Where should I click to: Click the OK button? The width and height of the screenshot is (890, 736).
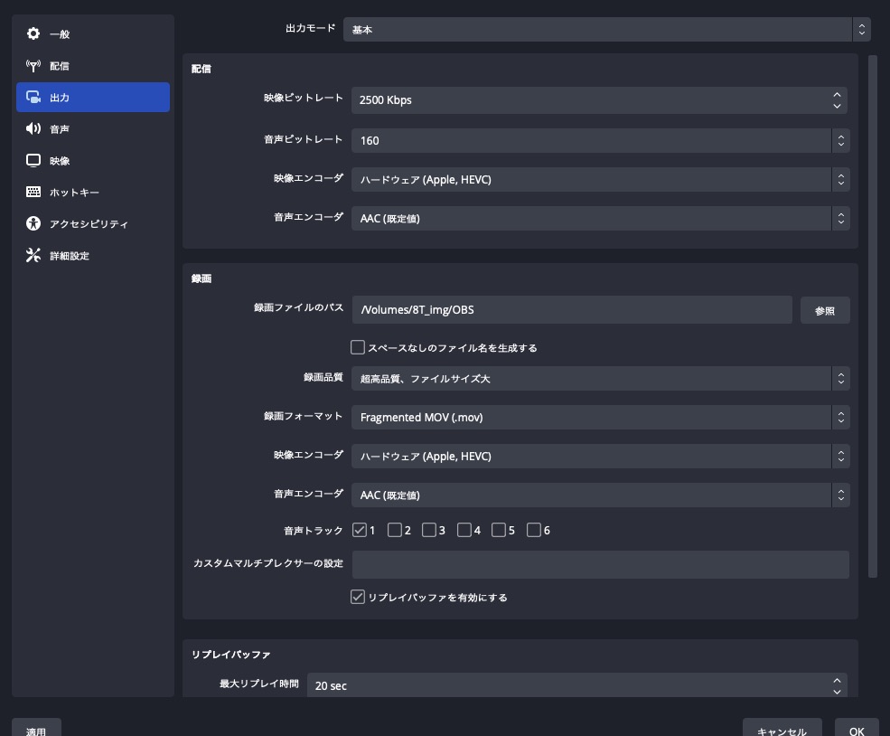[857, 728]
